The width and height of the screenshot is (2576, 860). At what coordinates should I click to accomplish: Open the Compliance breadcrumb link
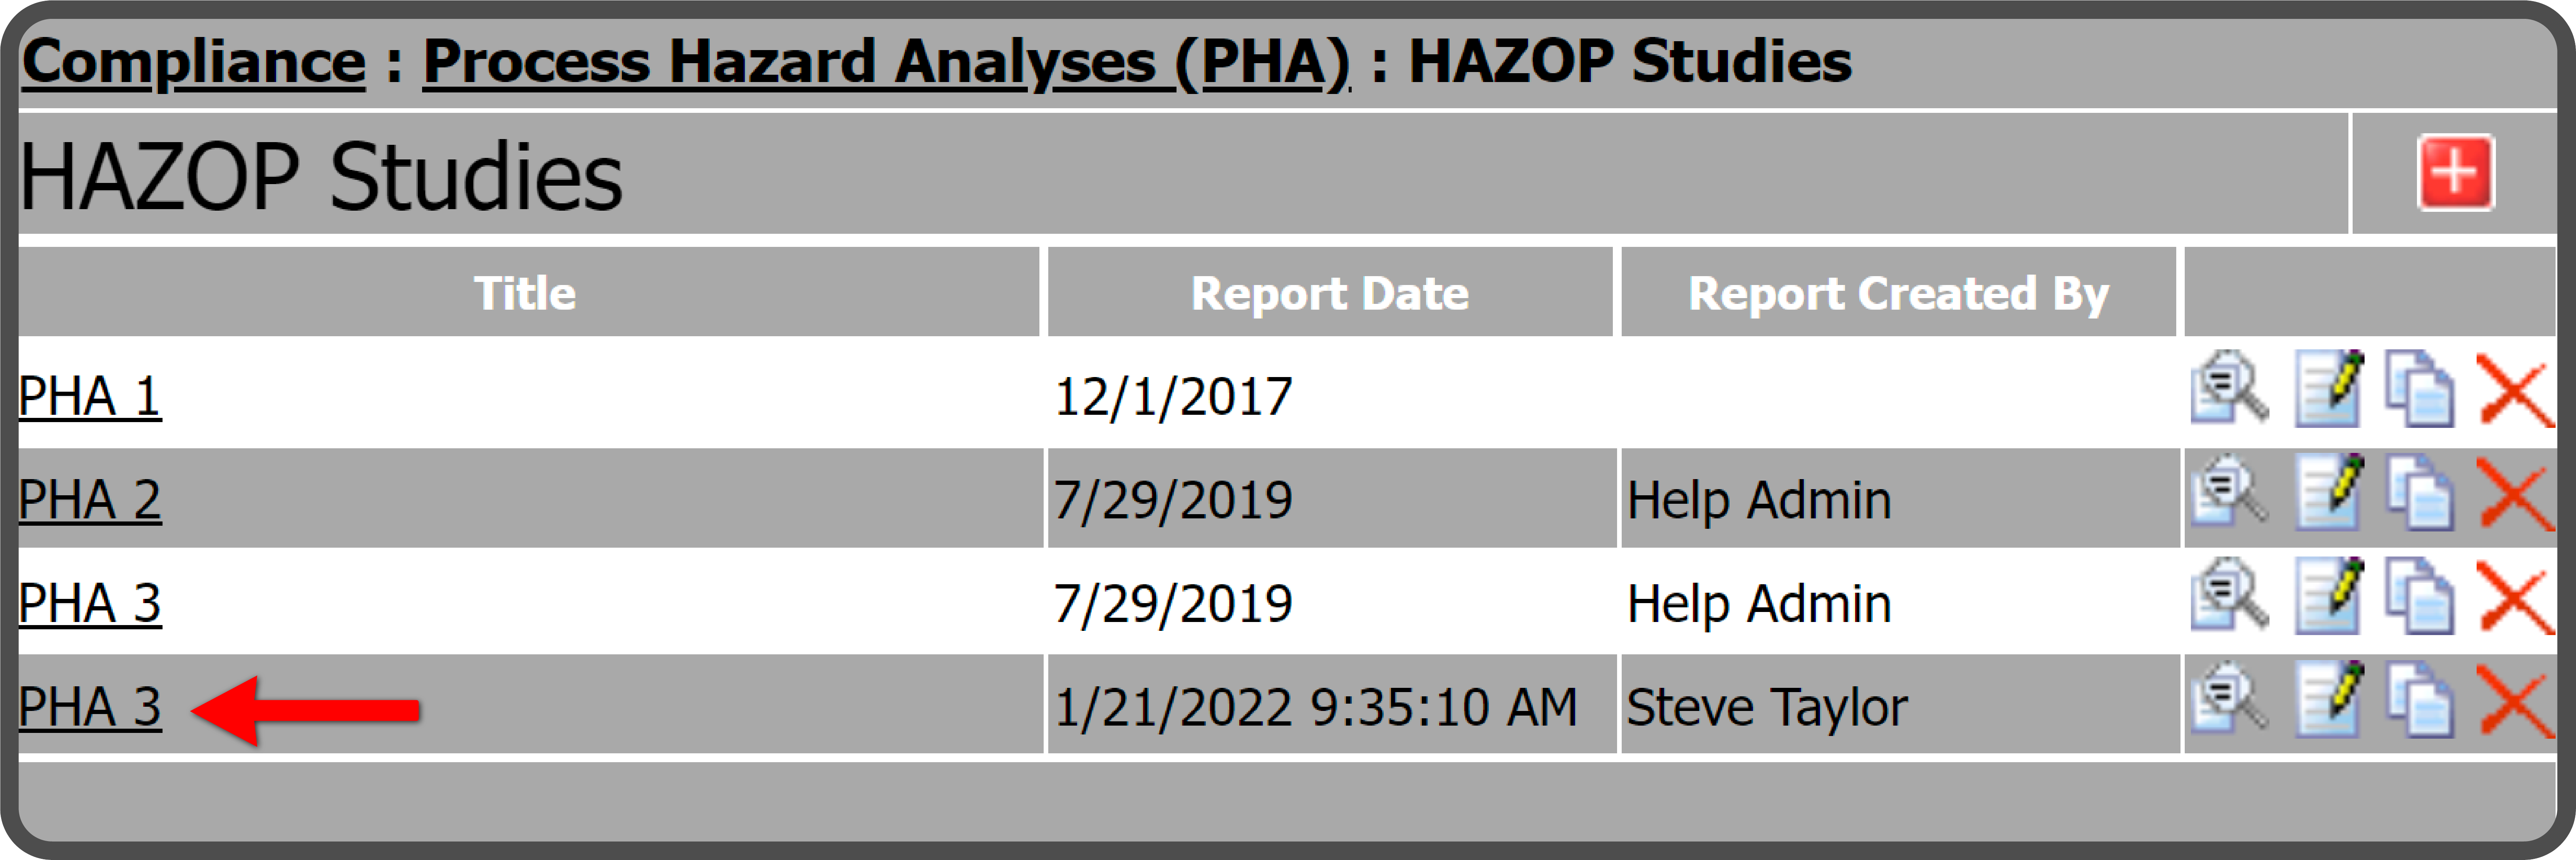click(x=194, y=62)
